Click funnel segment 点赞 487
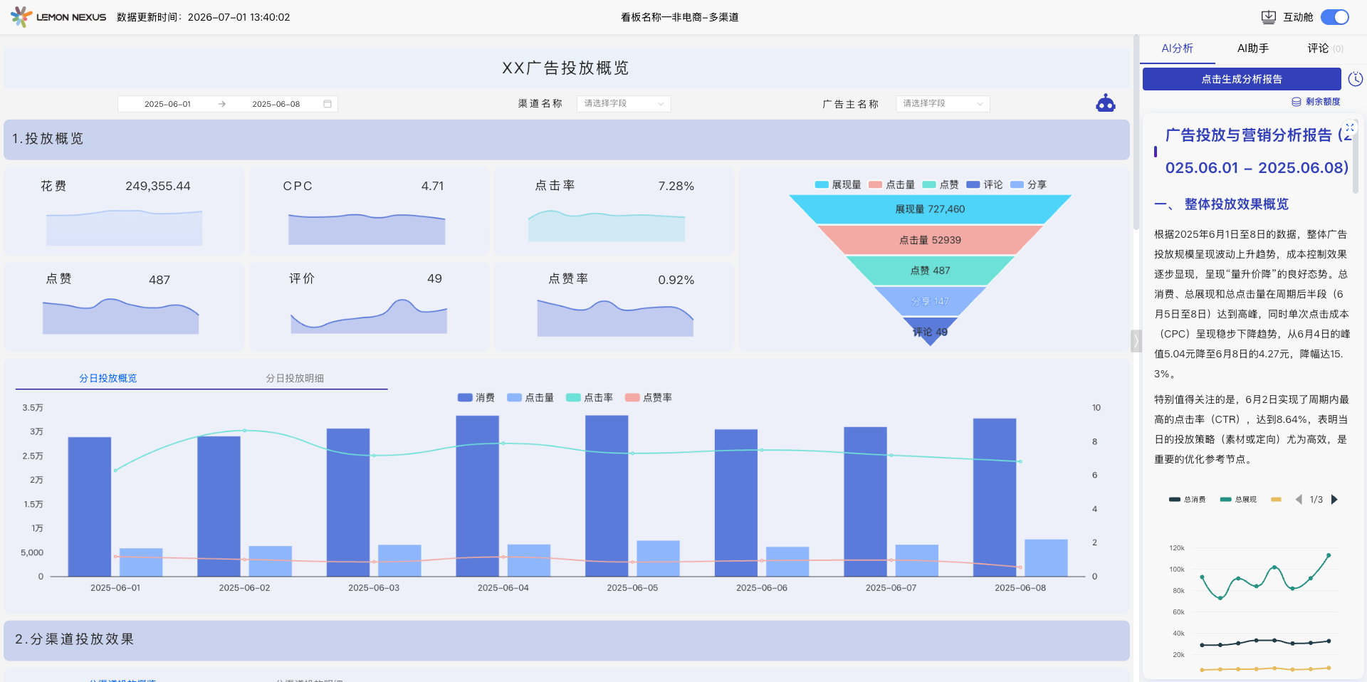The width and height of the screenshot is (1367, 682). point(930,271)
